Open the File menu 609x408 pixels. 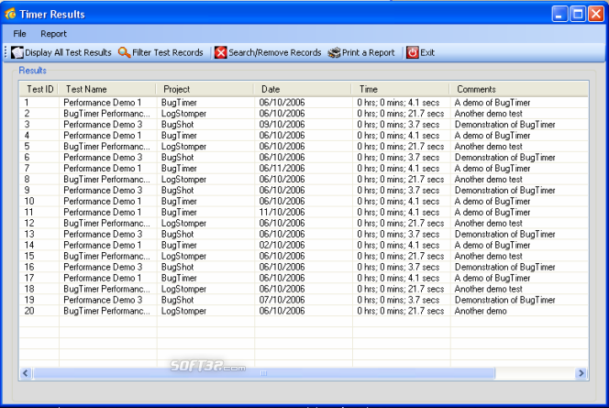click(19, 34)
